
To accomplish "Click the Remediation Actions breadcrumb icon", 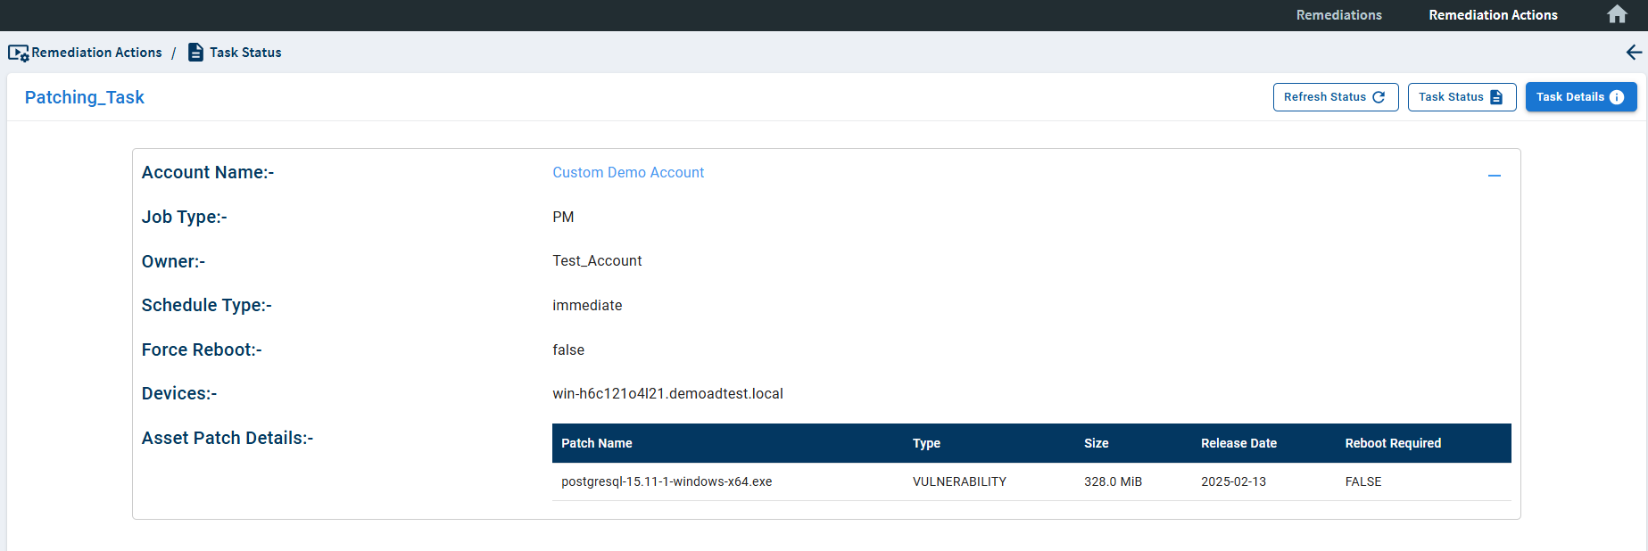I will [18, 53].
